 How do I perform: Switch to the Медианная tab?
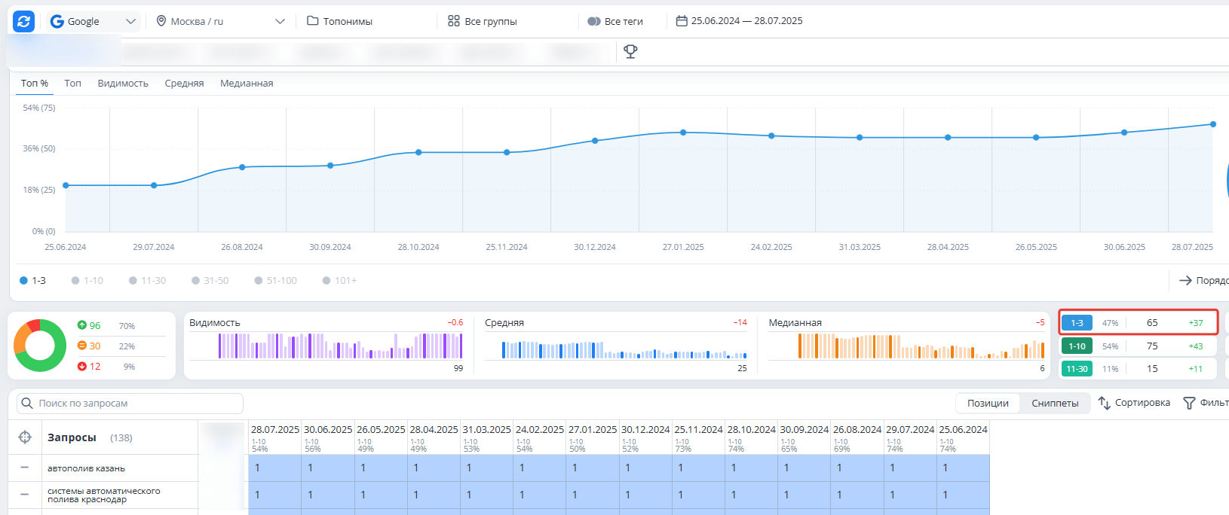click(247, 84)
